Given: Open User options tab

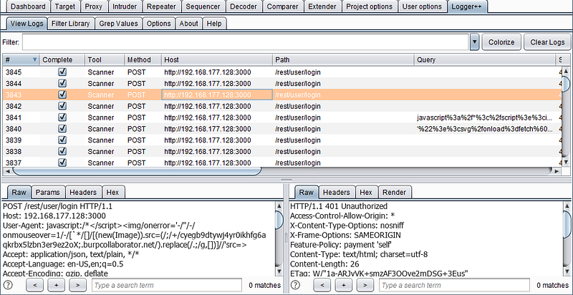Looking at the screenshot, I should [422, 6].
